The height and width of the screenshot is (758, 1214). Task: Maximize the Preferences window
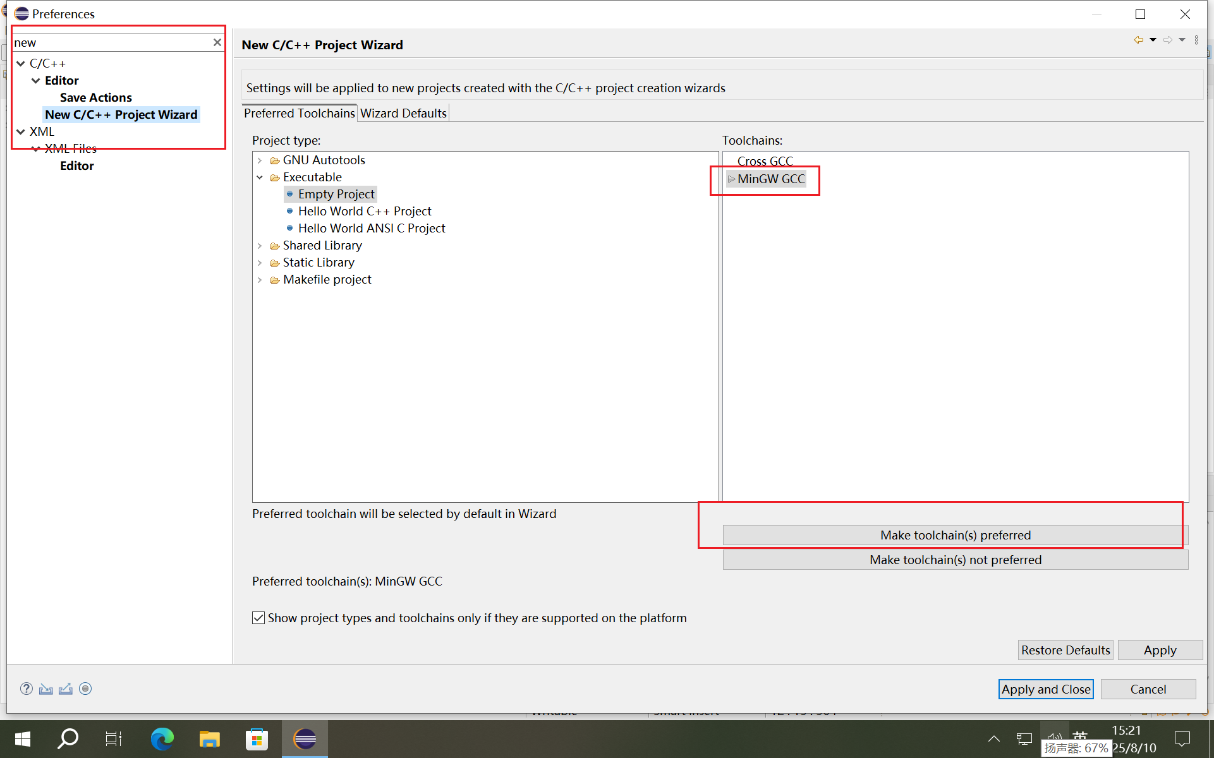click(1140, 14)
